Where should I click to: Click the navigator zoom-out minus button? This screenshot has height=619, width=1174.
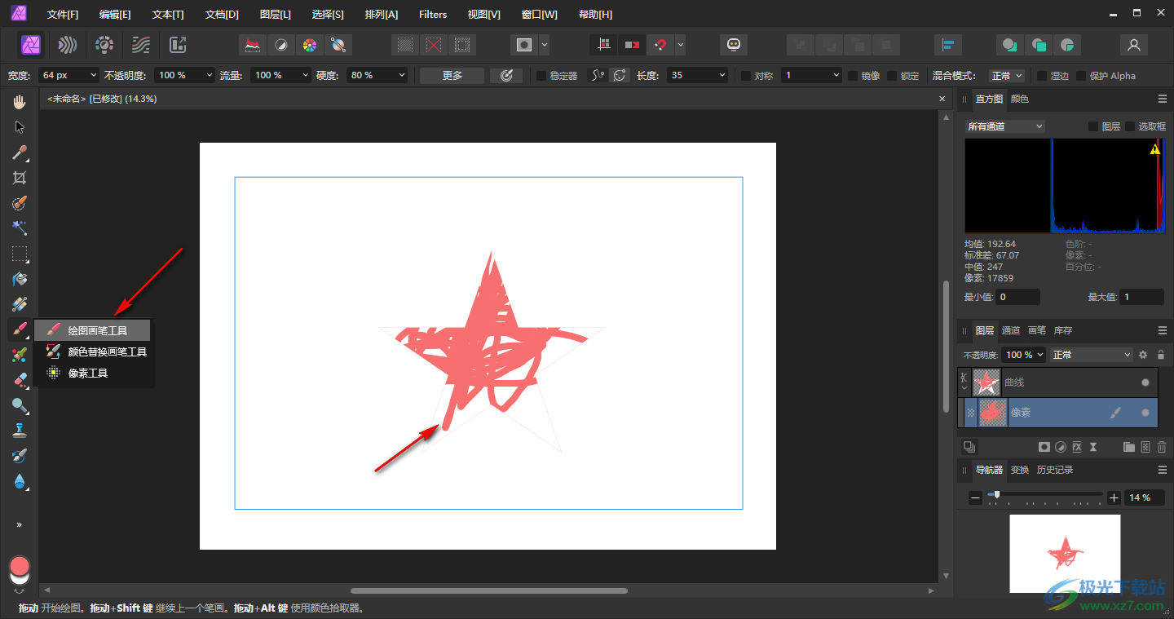pyautogui.click(x=976, y=497)
